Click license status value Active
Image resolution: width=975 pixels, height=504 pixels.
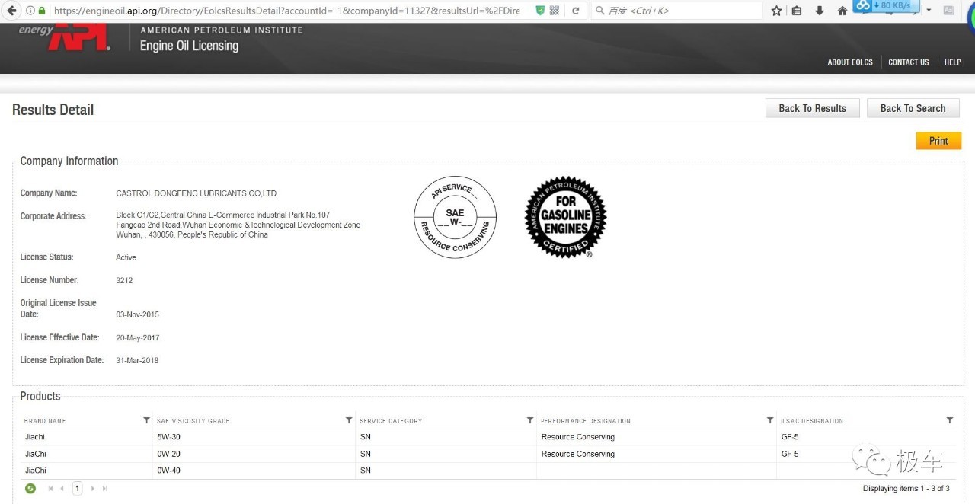(126, 257)
